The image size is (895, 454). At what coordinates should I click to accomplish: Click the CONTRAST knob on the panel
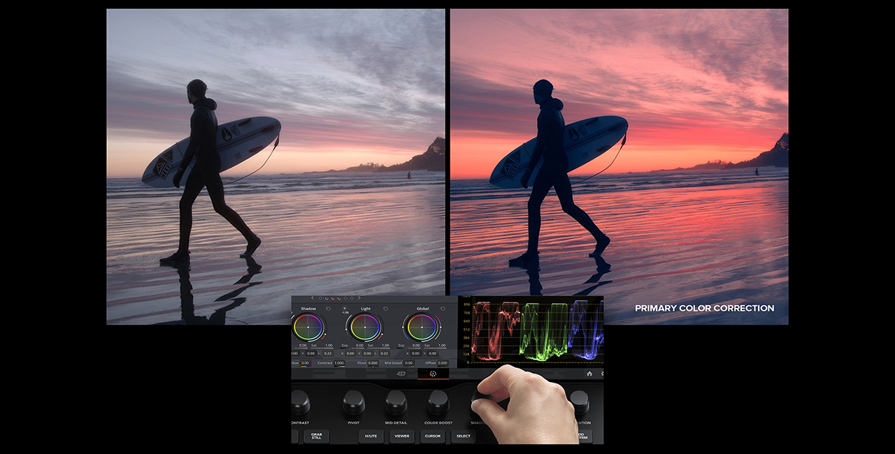(x=299, y=402)
